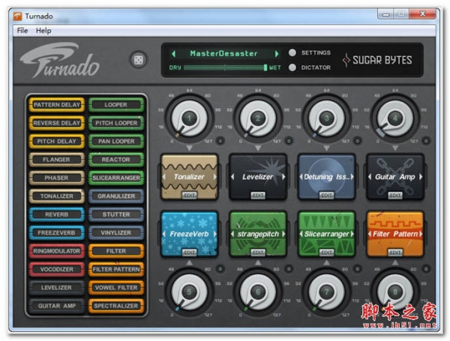The height and width of the screenshot is (341, 450).
Task: Open EDIT on Tonalizer slot
Action: (x=190, y=196)
